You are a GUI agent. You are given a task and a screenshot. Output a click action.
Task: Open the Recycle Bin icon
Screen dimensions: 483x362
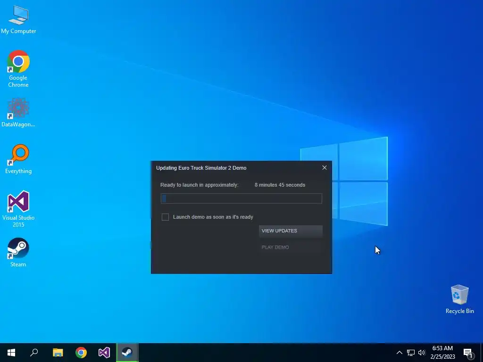coord(459,299)
